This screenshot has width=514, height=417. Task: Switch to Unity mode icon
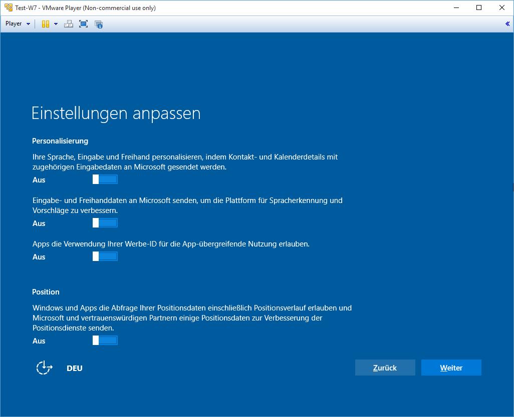[98, 24]
